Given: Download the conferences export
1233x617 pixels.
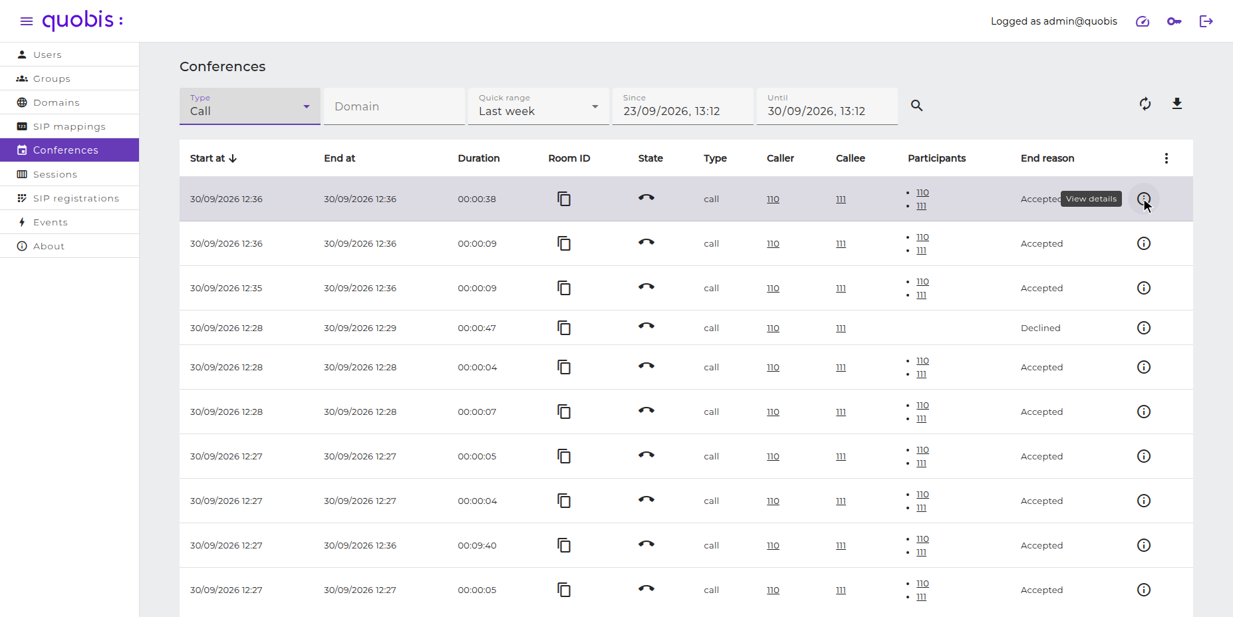Looking at the screenshot, I should point(1177,104).
